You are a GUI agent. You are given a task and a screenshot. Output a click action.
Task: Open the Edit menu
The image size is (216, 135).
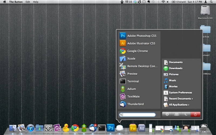pos(28,2)
